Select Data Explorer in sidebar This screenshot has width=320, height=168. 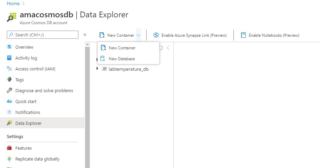[42, 123]
